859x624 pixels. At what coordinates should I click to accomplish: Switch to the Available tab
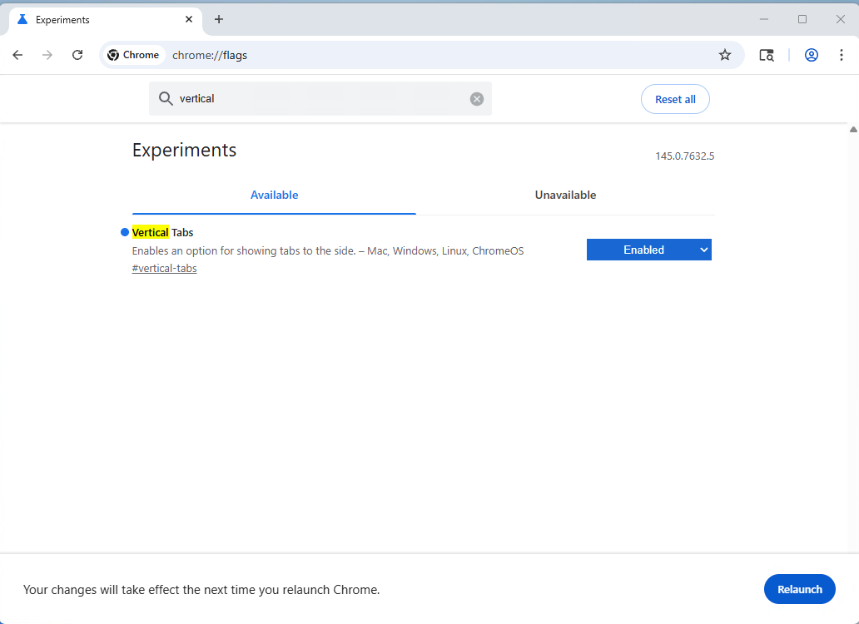tap(274, 196)
